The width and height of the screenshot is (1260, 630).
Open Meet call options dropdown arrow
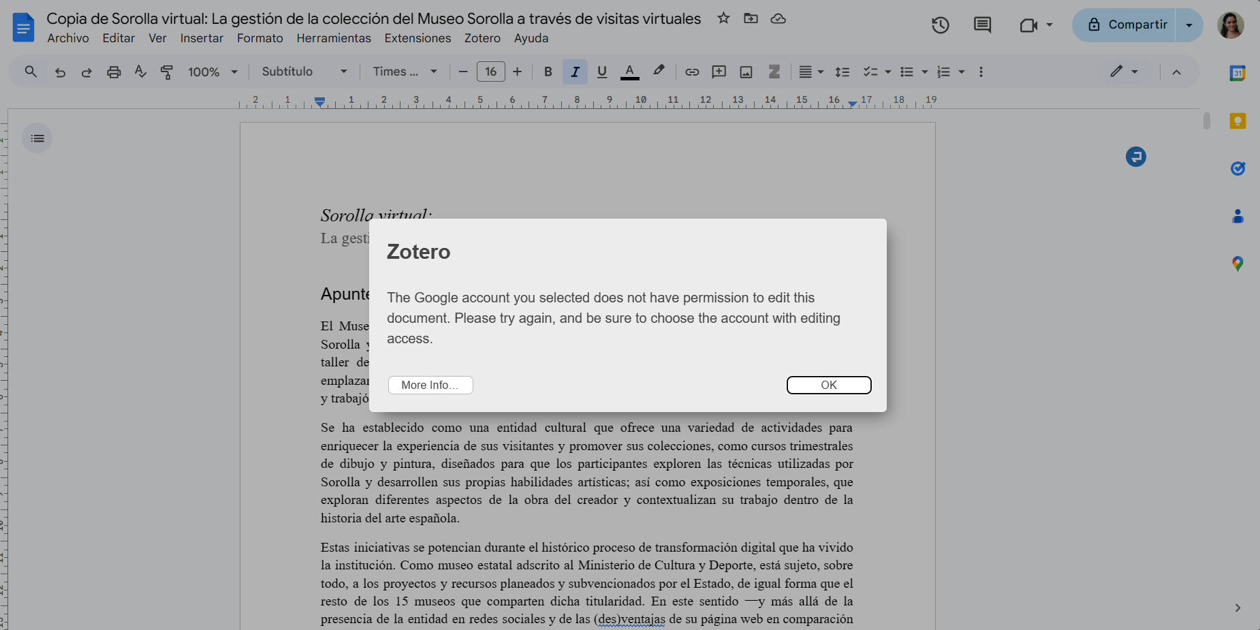click(x=1050, y=25)
